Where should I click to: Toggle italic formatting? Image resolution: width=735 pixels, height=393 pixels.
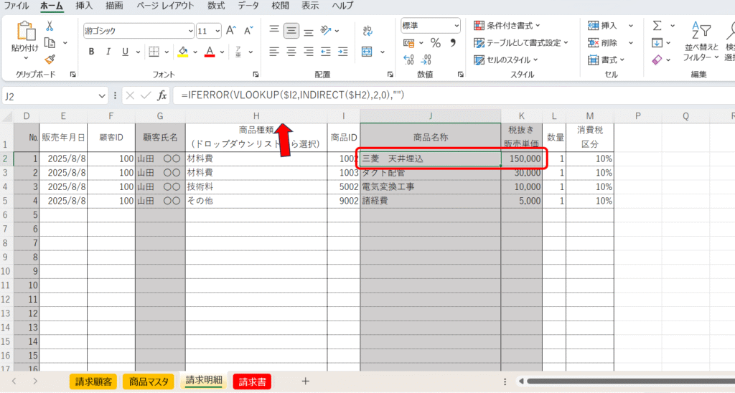[x=108, y=52]
